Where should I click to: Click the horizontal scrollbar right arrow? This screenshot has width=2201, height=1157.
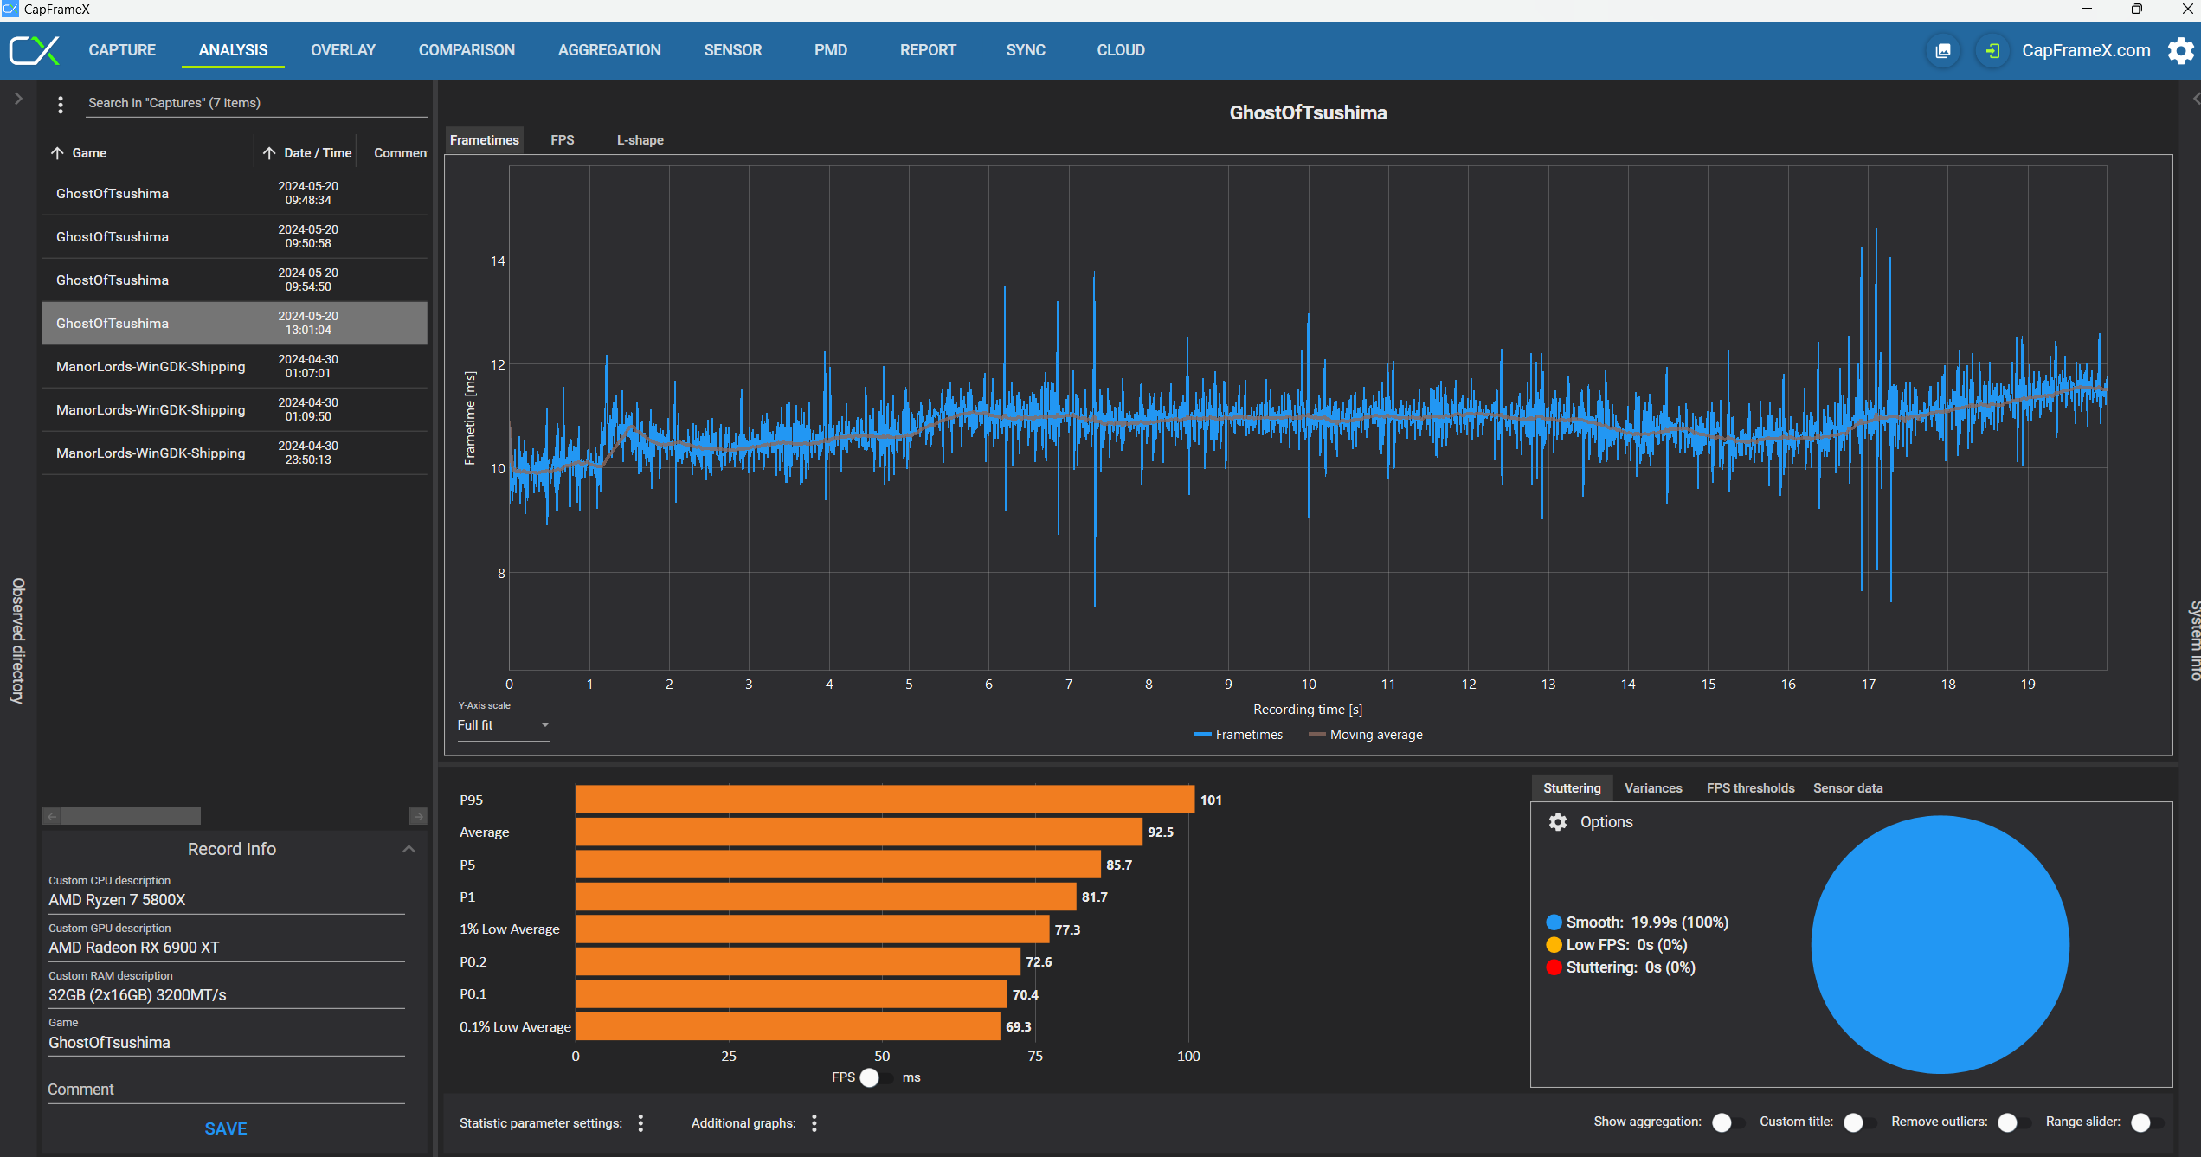point(418,816)
